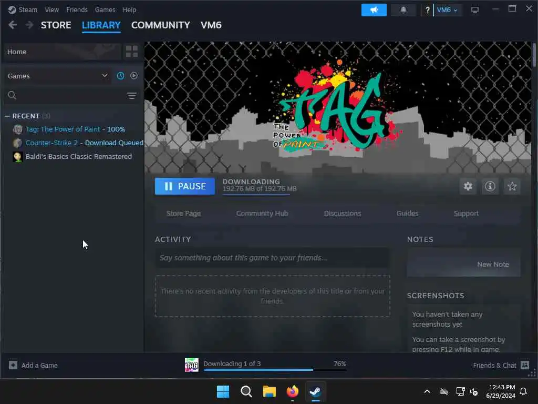This screenshot has height=404, width=538.
Task: Select Tag: The Power of Paint entry
Action: click(x=75, y=129)
